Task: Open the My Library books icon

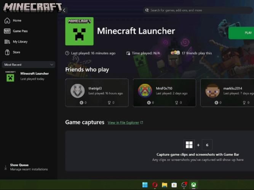Action: point(7,42)
